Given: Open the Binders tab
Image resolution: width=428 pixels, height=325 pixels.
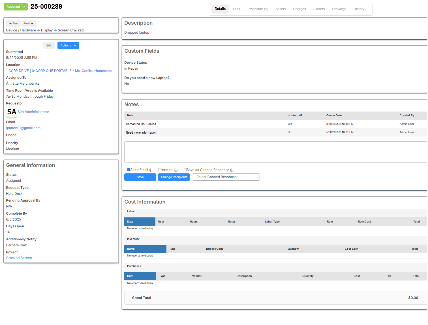Looking at the screenshot, I should (319, 9).
